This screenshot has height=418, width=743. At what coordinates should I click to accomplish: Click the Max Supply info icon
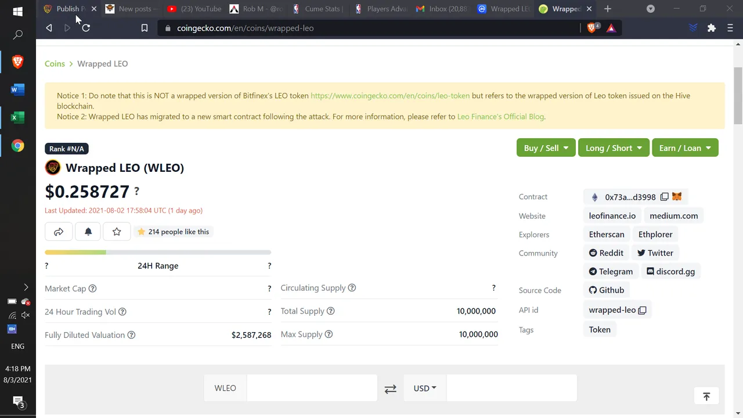[329, 334]
